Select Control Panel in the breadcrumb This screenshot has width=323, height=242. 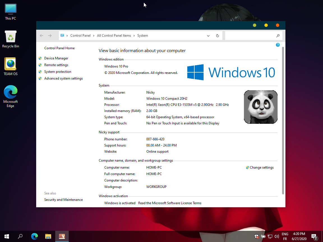[80, 36]
